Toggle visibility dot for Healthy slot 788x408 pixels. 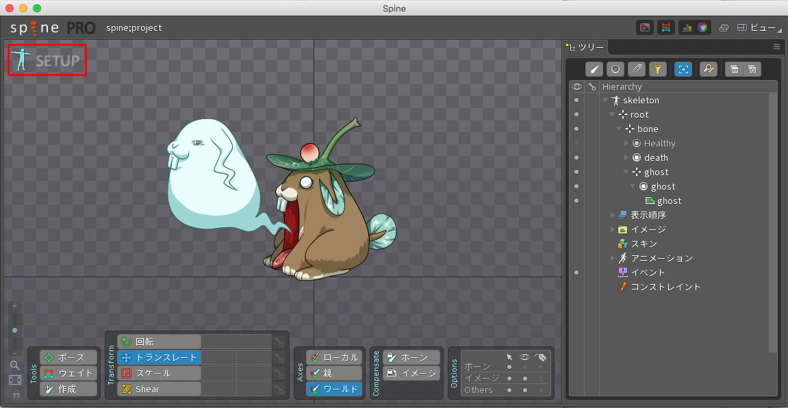click(x=576, y=143)
